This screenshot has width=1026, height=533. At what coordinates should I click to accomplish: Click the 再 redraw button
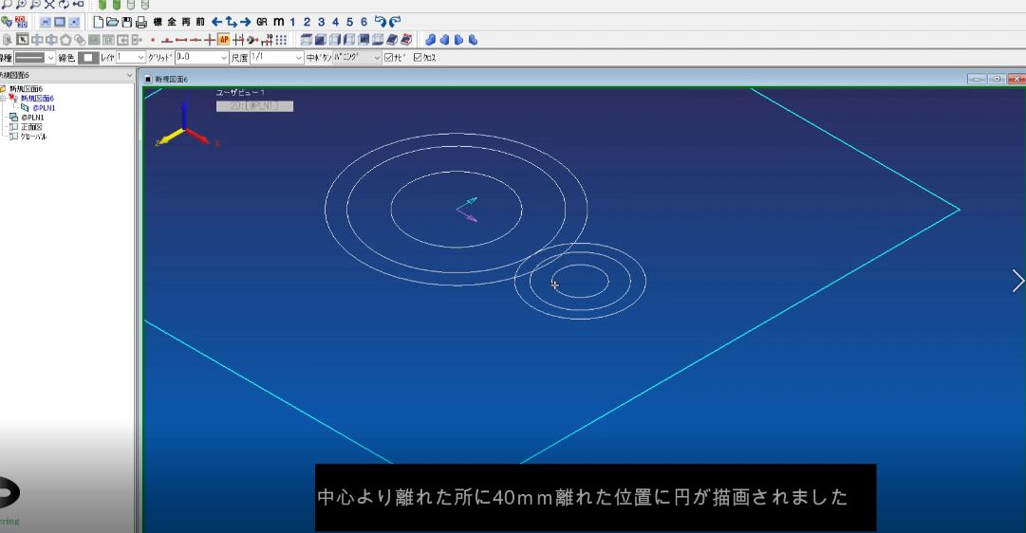tap(186, 22)
